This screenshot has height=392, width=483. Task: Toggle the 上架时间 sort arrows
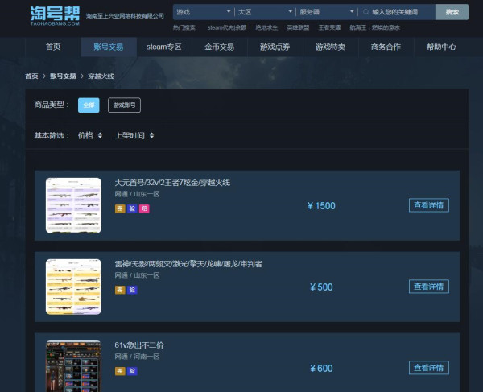click(151, 135)
